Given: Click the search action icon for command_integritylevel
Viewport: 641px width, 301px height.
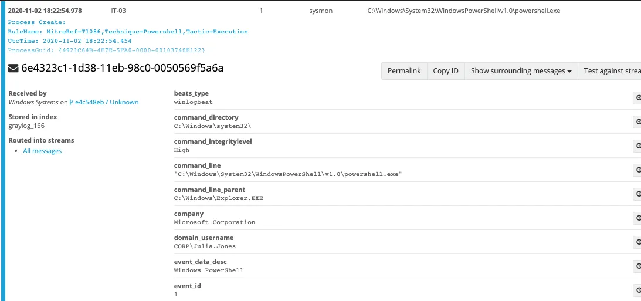Looking at the screenshot, I should [637, 146].
